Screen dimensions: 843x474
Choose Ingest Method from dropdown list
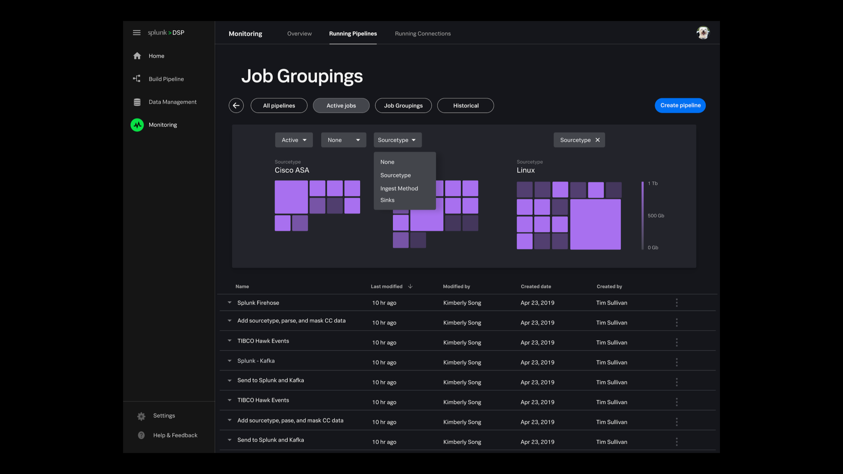click(399, 188)
